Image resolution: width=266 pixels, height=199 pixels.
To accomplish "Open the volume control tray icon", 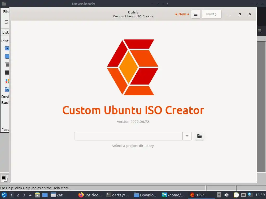I will pos(227,195).
